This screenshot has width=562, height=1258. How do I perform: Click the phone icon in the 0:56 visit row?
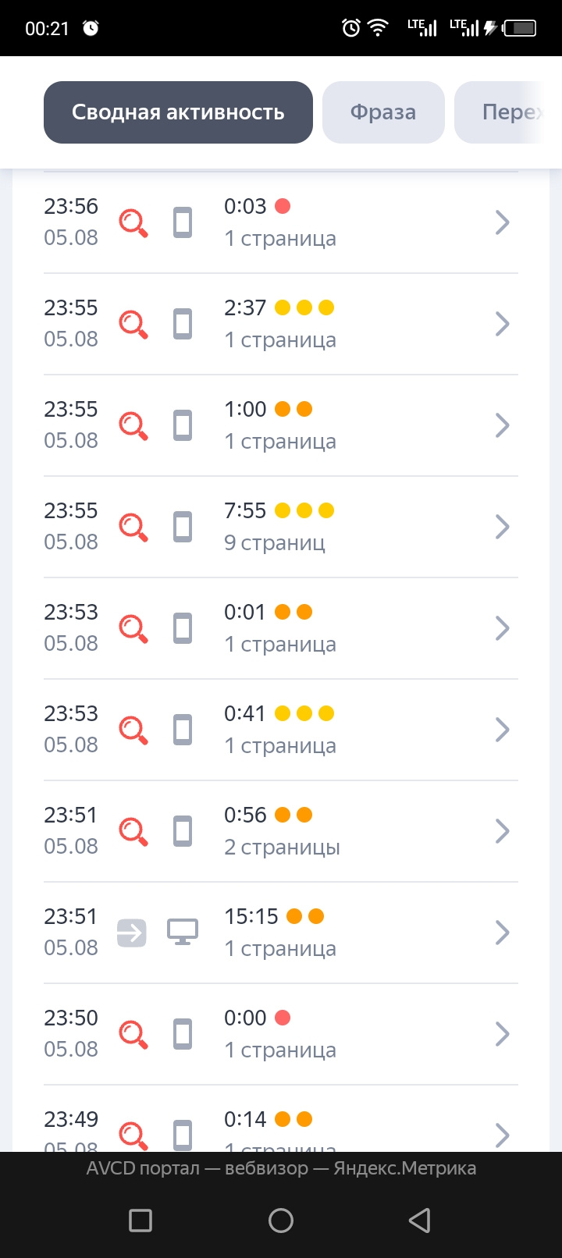183,831
